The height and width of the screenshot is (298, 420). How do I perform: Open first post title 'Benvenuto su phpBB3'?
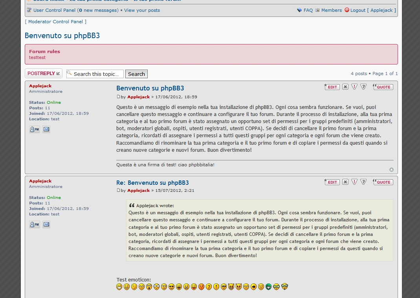click(x=150, y=88)
